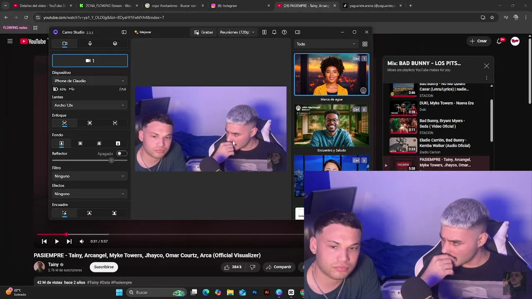Open the Reuniones (720p) resolution dropdown
The width and height of the screenshot is (532, 299).
(x=237, y=32)
